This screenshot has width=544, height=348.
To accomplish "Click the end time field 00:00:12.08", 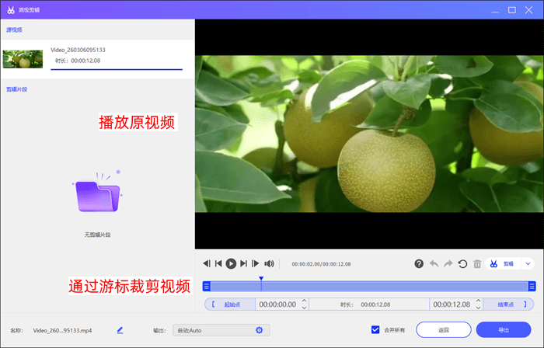I will pyautogui.click(x=452, y=304).
